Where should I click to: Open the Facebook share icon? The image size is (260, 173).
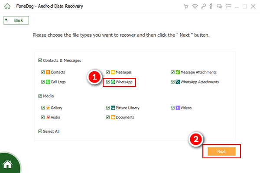pyautogui.click(x=211, y=6)
